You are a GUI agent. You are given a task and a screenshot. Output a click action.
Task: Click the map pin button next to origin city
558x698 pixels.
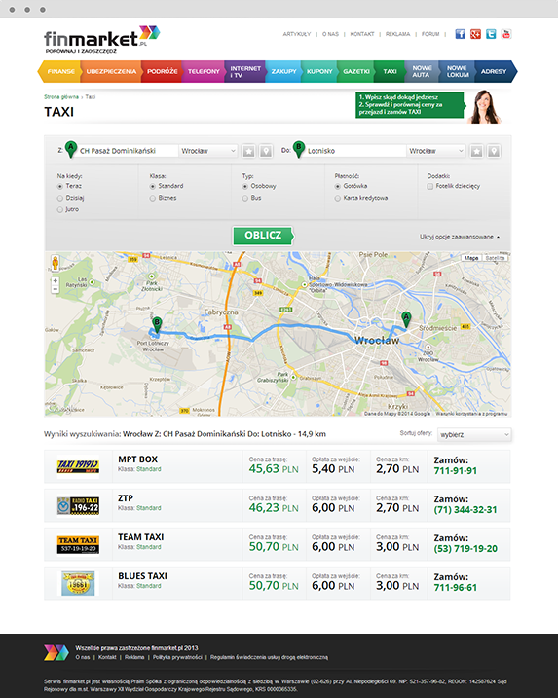click(266, 151)
